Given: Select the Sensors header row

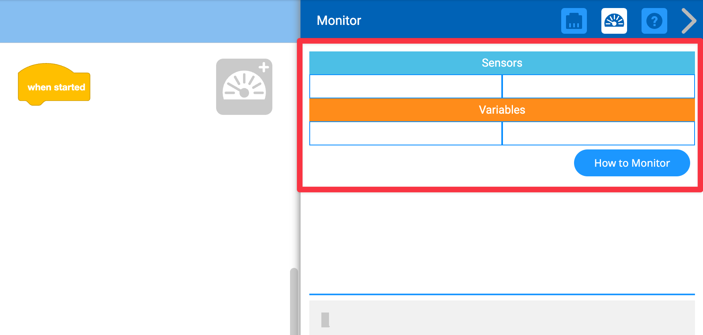Looking at the screenshot, I should point(502,63).
